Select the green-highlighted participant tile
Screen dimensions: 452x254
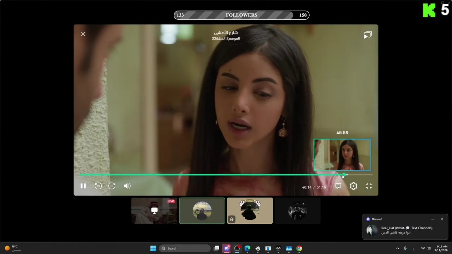202,211
